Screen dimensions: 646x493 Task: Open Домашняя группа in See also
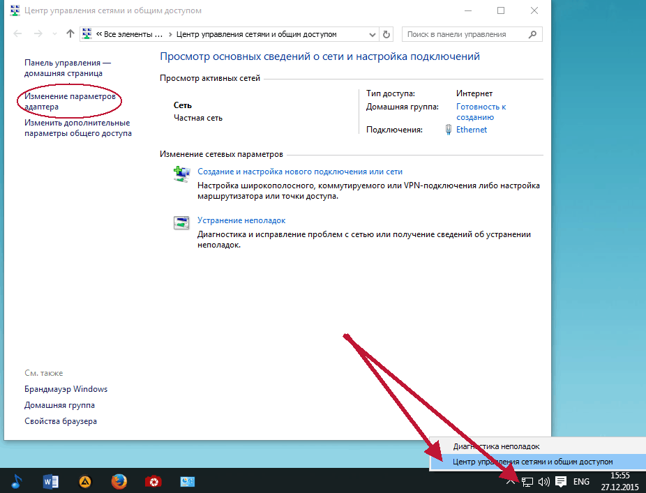(x=59, y=405)
